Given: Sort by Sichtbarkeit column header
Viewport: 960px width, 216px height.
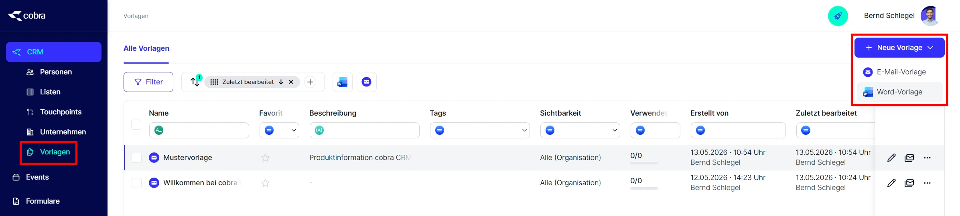Looking at the screenshot, I should pos(560,113).
